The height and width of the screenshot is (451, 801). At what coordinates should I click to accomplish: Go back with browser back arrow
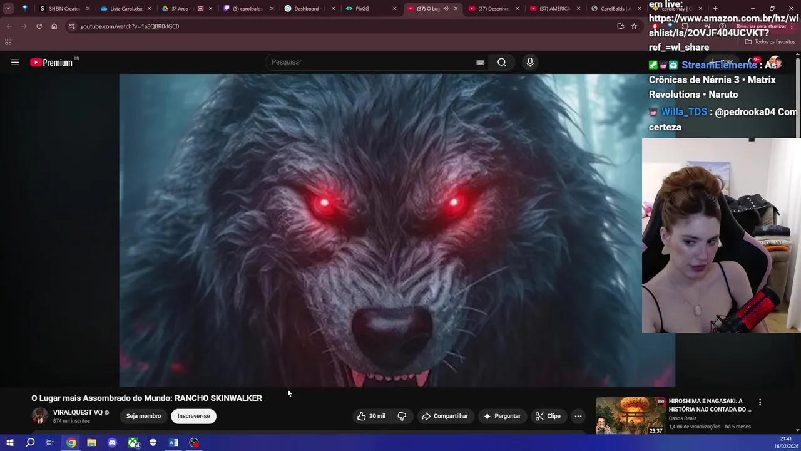pyautogui.click(x=9, y=26)
